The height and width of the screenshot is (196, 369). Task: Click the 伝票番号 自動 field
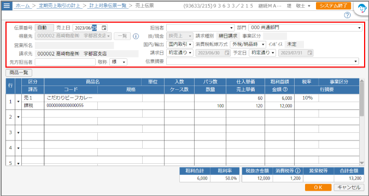click(x=44, y=28)
